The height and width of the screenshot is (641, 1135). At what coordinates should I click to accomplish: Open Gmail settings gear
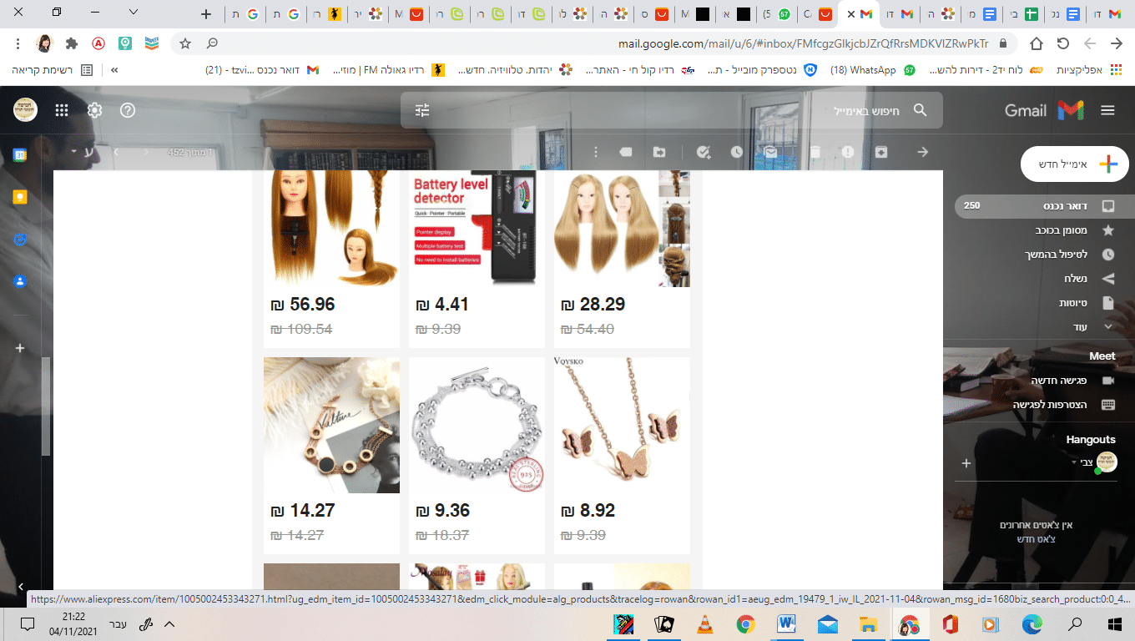tap(95, 110)
